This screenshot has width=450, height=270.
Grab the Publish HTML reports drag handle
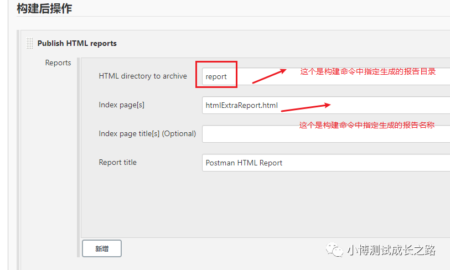29,43
